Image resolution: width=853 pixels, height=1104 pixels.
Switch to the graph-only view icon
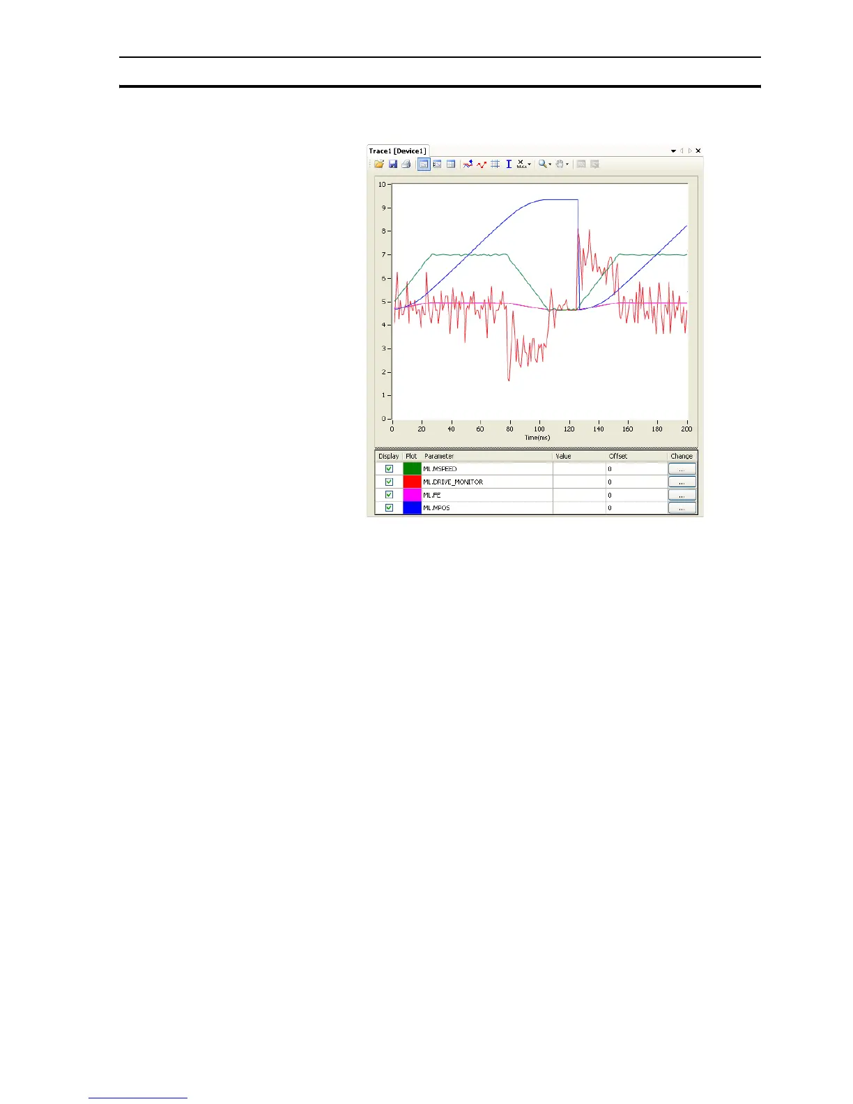tap(437, 164)
